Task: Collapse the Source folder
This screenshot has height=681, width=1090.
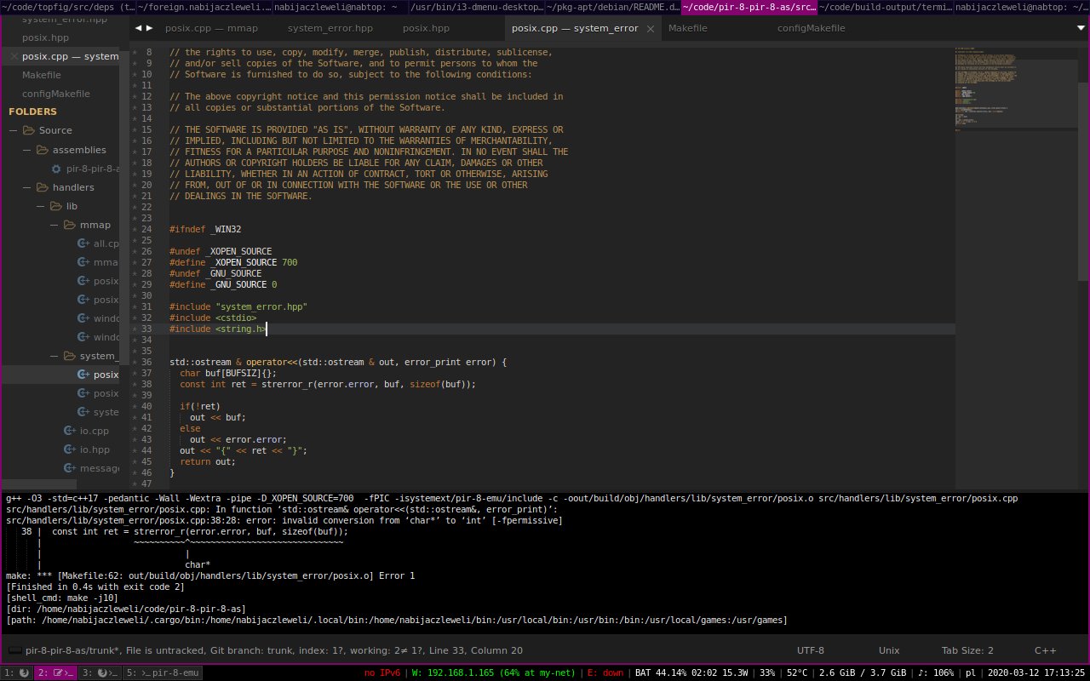Action: 14,130
